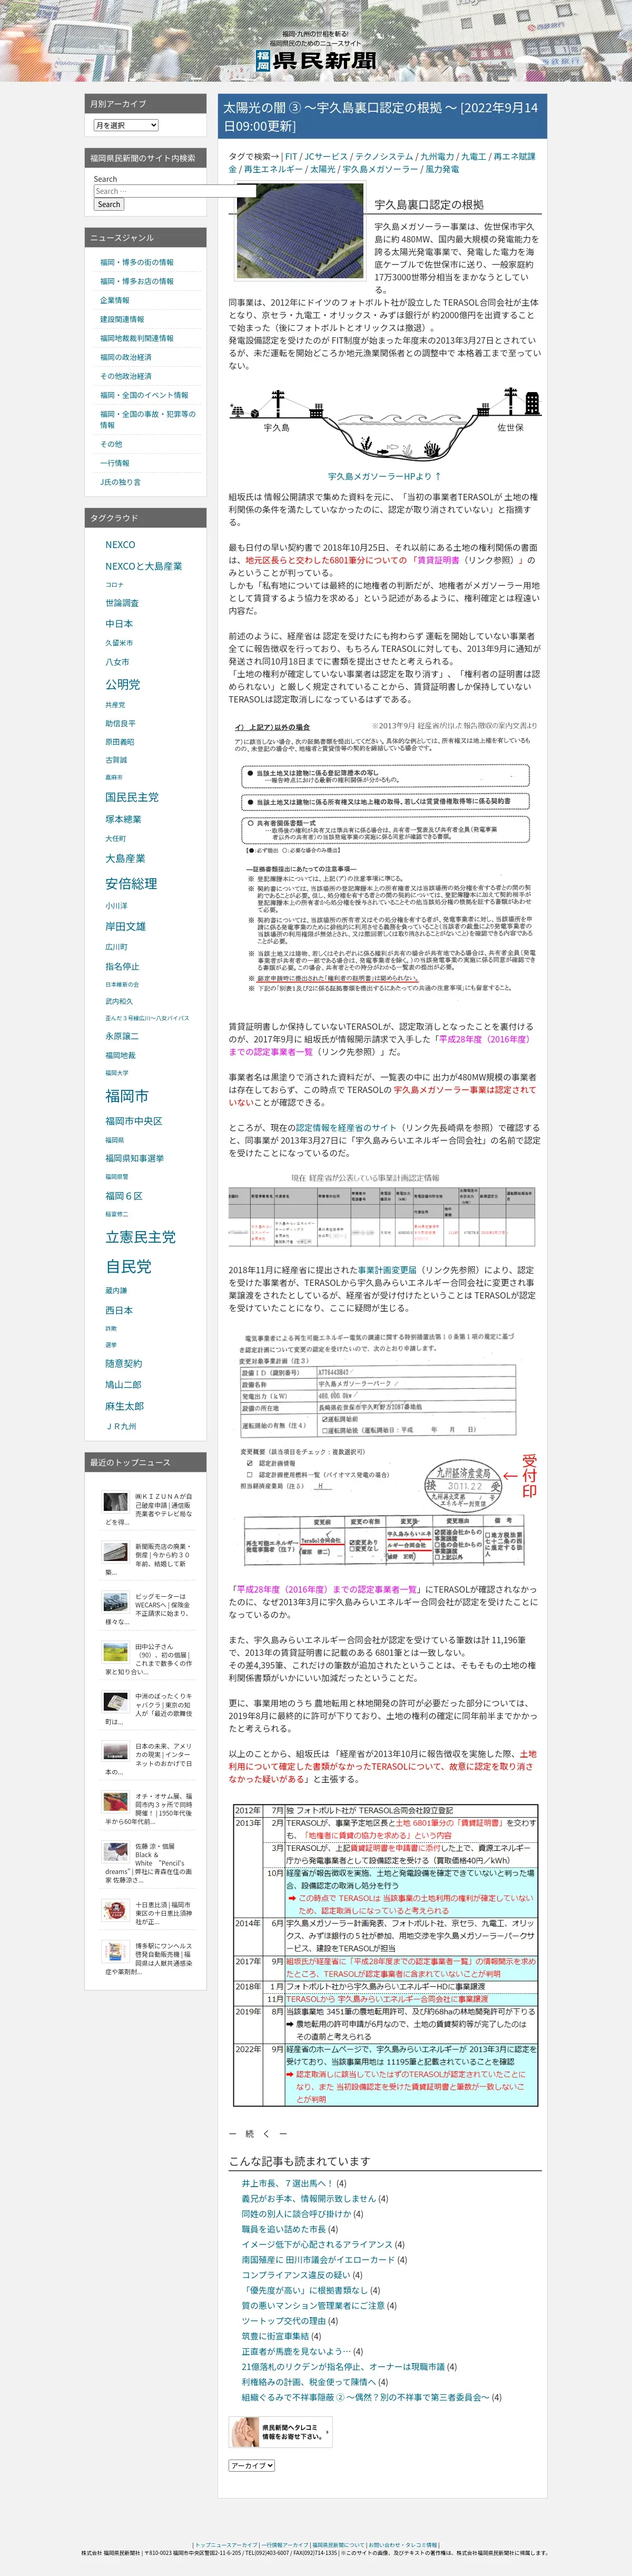Open the 賃貸証明書 linked reference
This screenshot has width=632, height=2576.
(x=438, y=561)
